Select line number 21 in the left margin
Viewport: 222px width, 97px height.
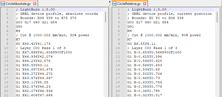(6, 95)
